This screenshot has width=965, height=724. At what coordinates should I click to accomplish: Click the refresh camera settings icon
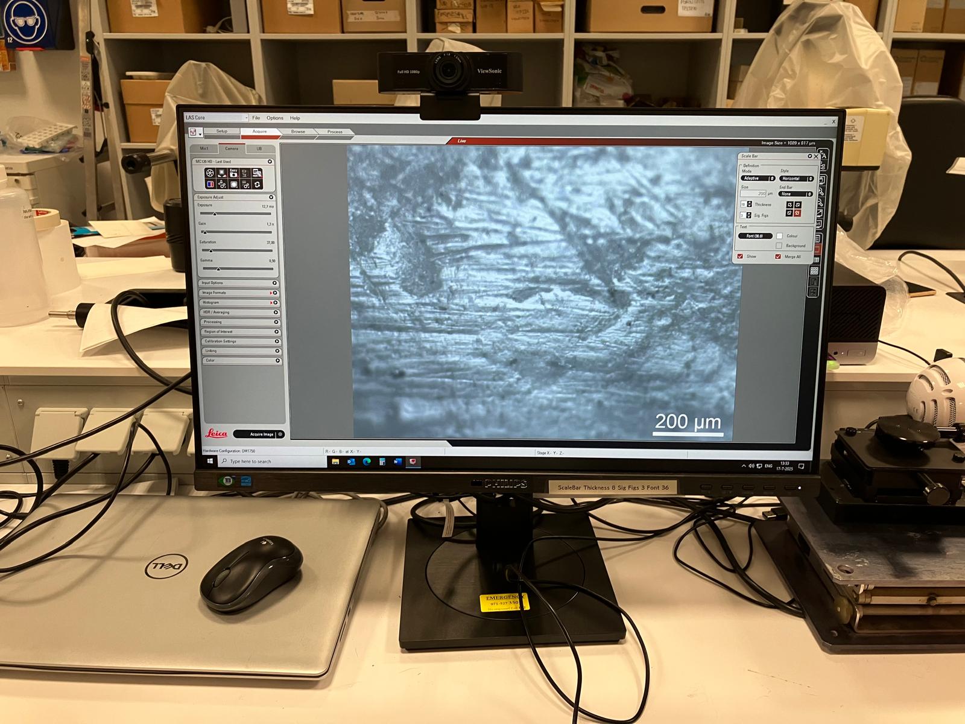(x=257, y=185)
